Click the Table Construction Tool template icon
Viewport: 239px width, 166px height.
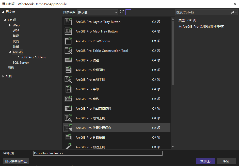(68, 51)
